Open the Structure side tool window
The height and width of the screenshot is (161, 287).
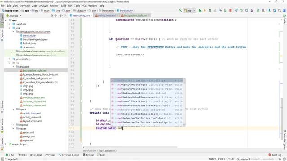pos(2,107)
